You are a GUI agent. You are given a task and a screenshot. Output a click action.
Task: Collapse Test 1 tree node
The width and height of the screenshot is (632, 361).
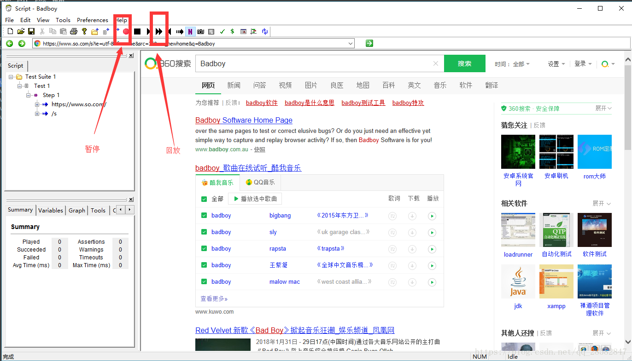(20, 86)
